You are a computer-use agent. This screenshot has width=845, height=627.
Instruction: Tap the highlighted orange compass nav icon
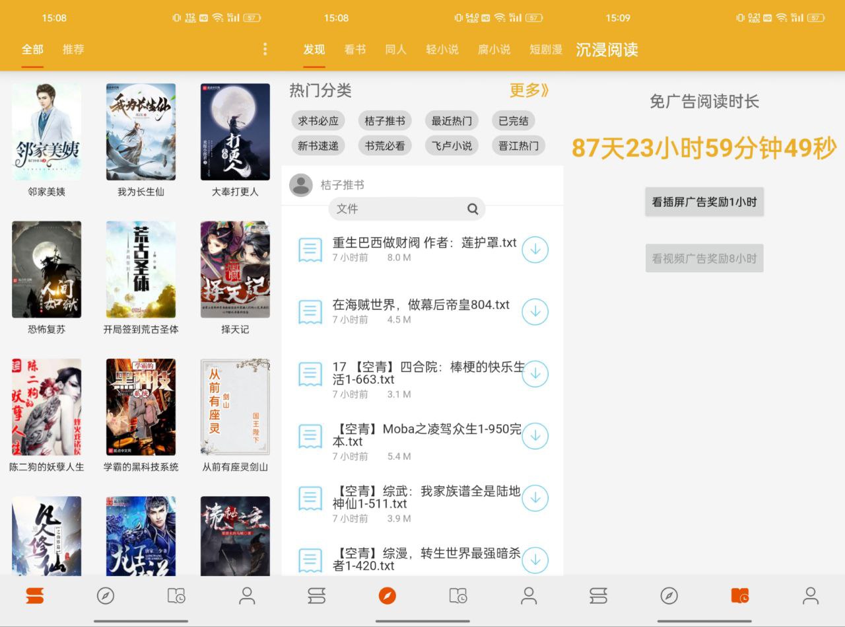pyautogui.click(x=388, y=596)
